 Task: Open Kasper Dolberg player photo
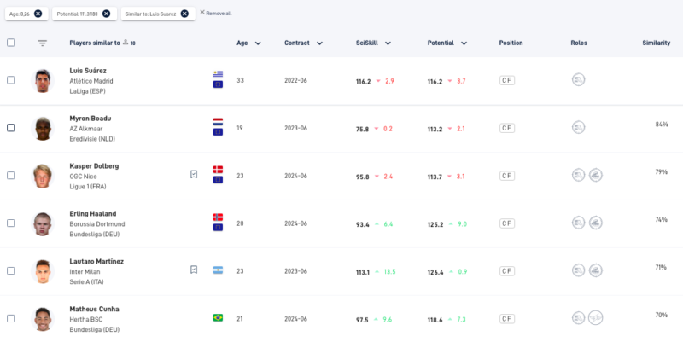coord(43,176)
